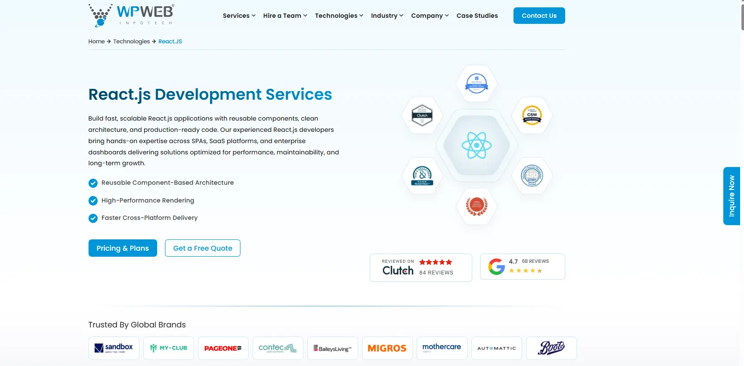This screenshot has height=366, width=744.
Task: Click checkmark icon beside Faster Cross-Platform Delivery
Action: (93, 218)
